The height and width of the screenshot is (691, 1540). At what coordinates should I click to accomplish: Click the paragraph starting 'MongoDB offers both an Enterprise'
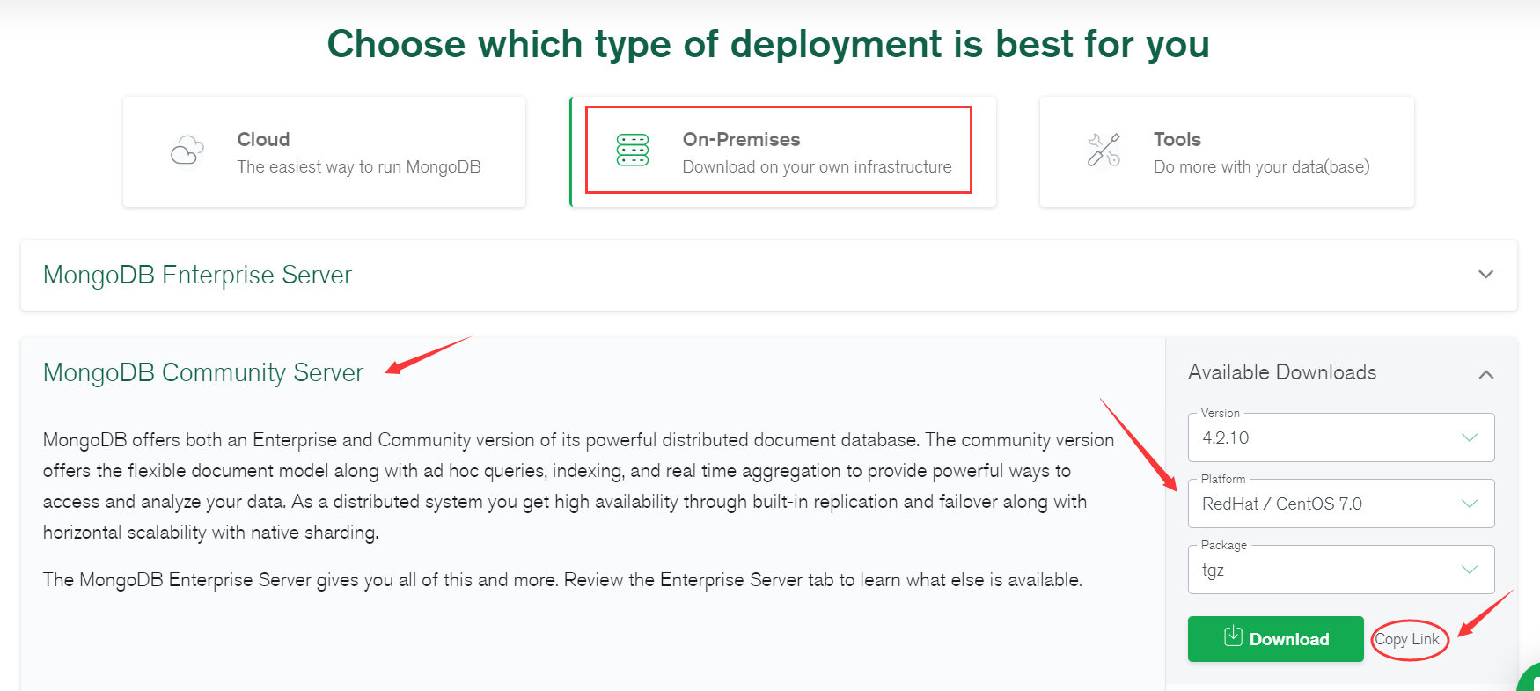[x=578, y=486]
